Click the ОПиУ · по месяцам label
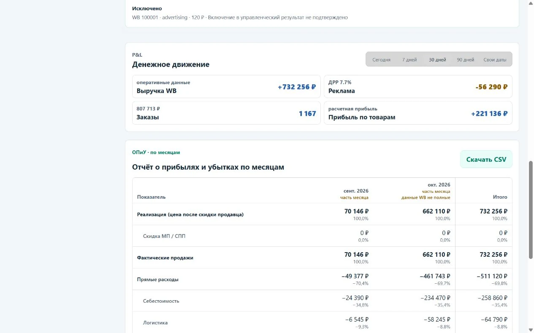Viewport: 534px width, 333px height. pyautogui.click(x=156, y=152)
